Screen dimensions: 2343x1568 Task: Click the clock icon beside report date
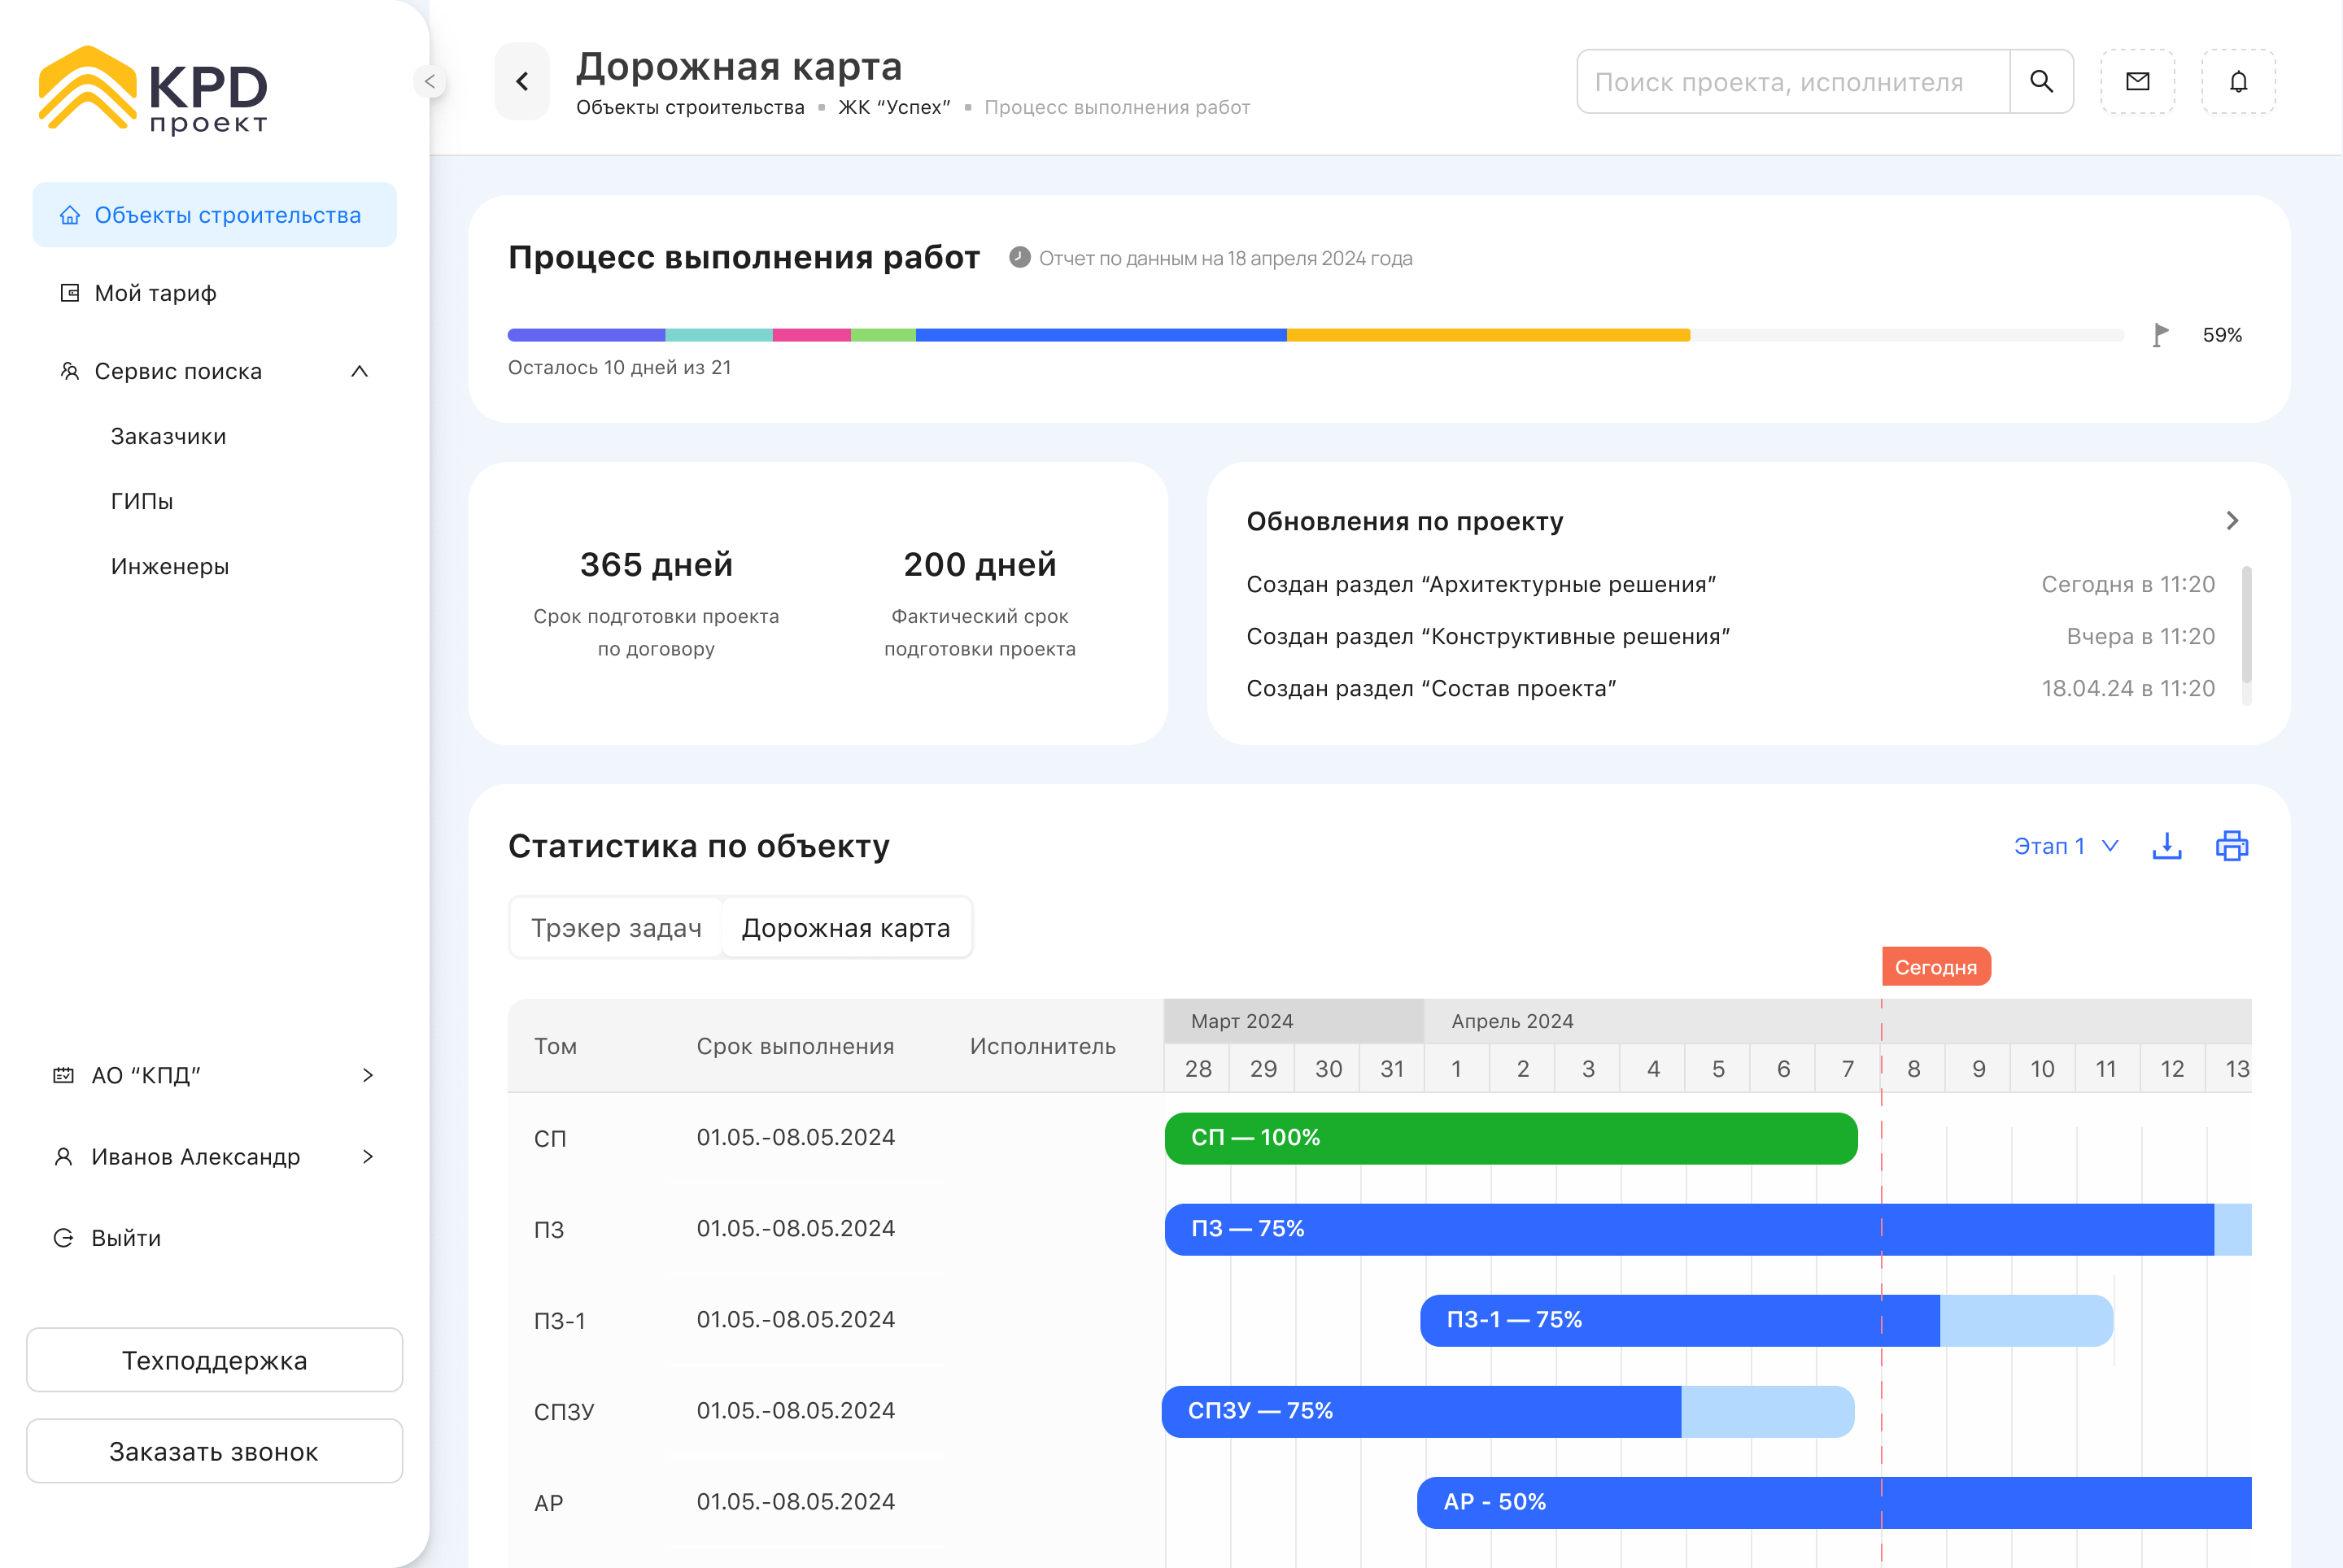coord(1019,257)
